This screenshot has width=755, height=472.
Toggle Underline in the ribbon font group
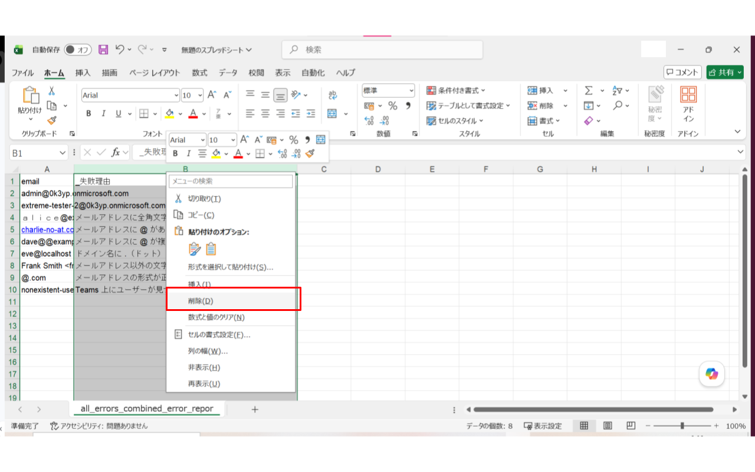coord(119,113)
